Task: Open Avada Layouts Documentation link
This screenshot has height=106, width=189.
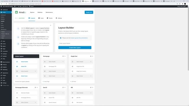Action: click(x=79, y=38)
